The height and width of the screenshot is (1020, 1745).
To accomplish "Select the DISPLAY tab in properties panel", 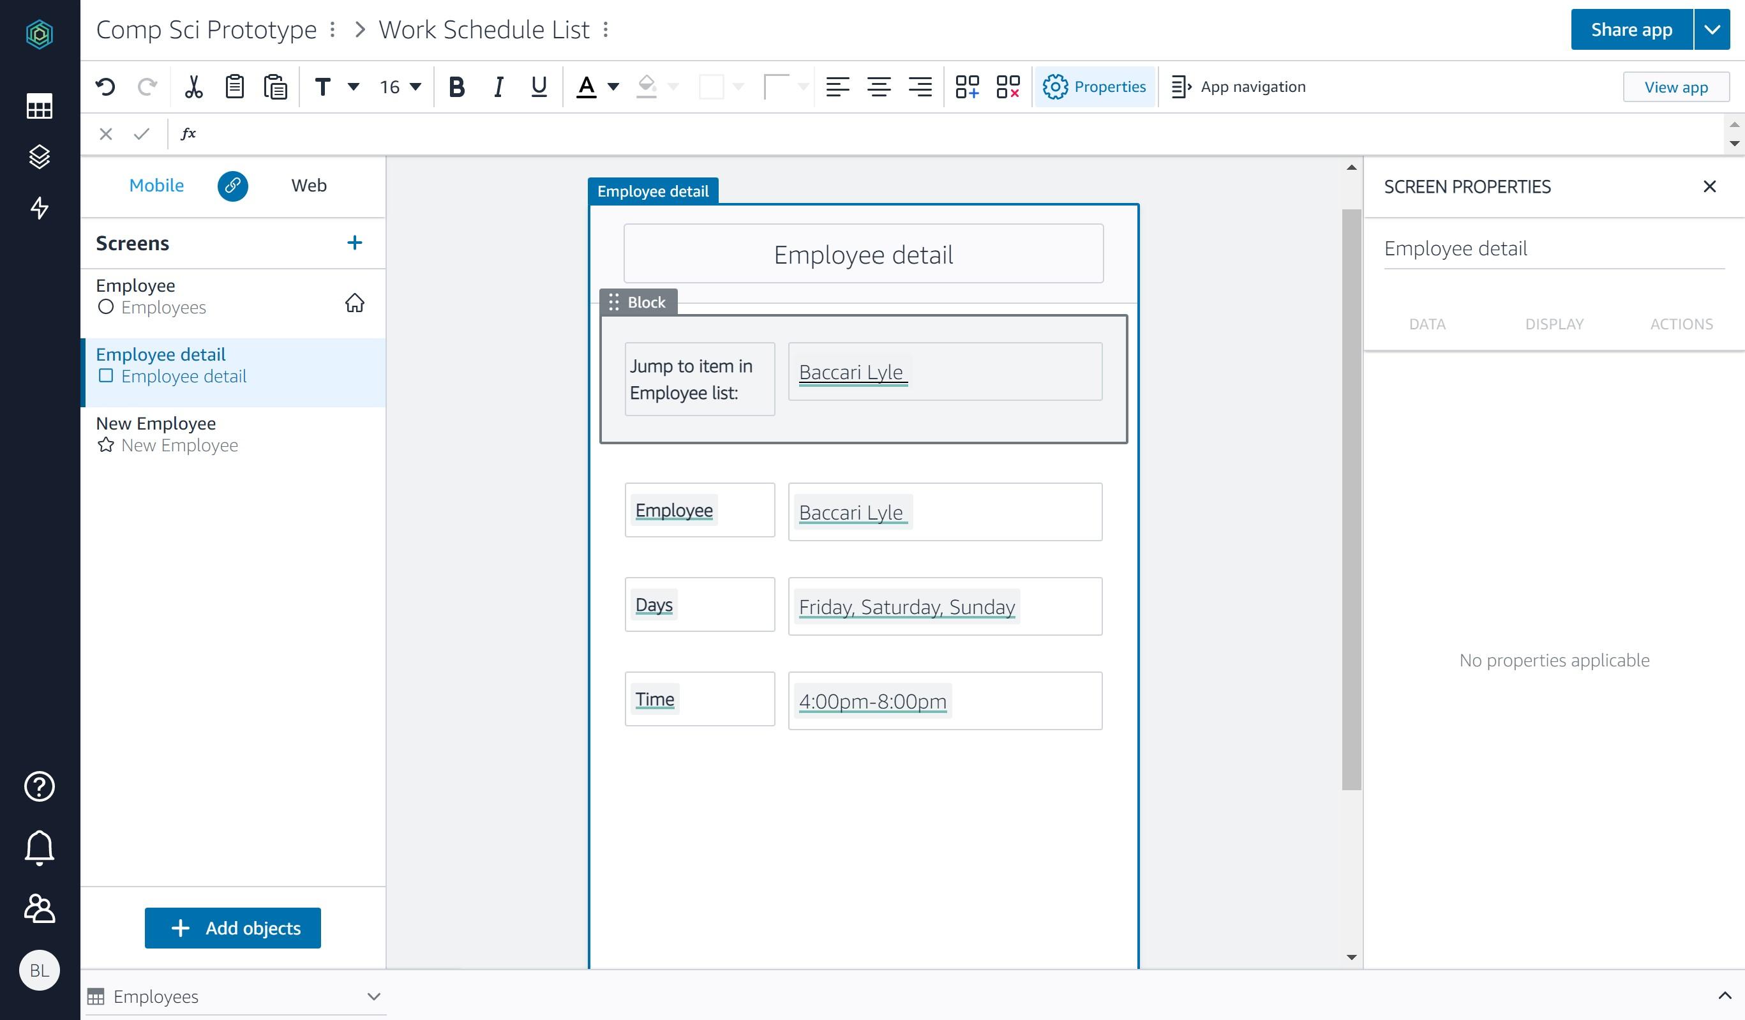I will tap(1555, 323).
